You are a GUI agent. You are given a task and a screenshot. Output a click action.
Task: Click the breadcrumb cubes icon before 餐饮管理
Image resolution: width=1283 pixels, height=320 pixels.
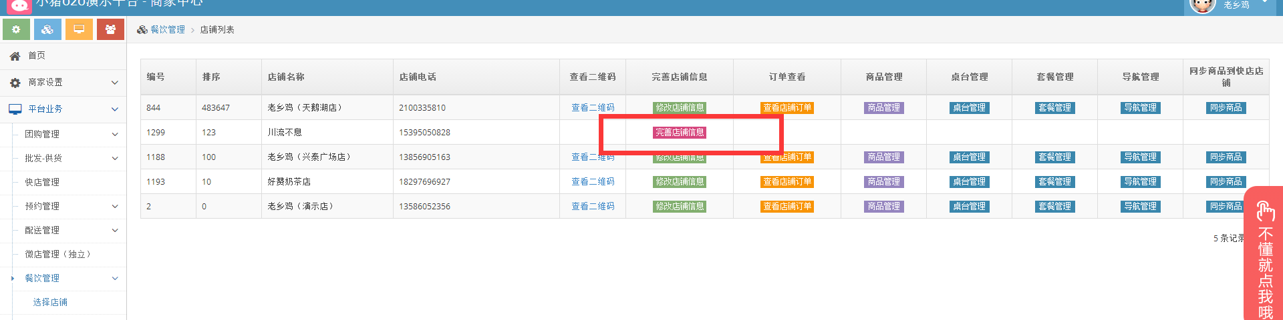(x=142, y=30)
